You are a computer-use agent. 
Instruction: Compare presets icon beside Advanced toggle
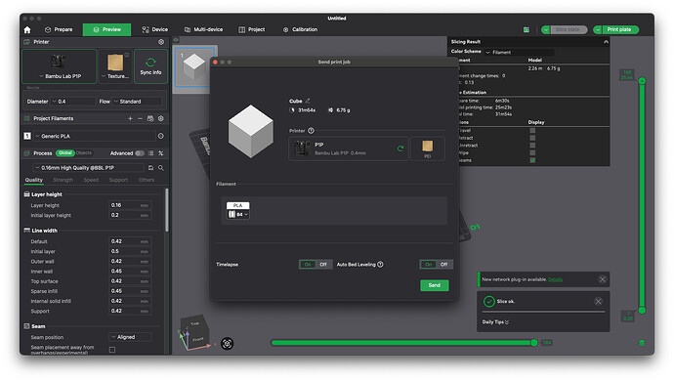point(161,153)
